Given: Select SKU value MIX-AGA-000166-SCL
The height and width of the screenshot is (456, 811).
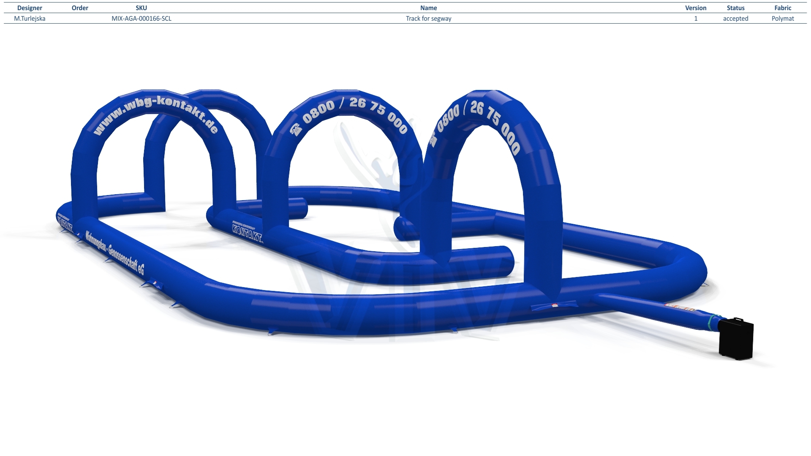Looking at the screenshot, I should 142,19.
